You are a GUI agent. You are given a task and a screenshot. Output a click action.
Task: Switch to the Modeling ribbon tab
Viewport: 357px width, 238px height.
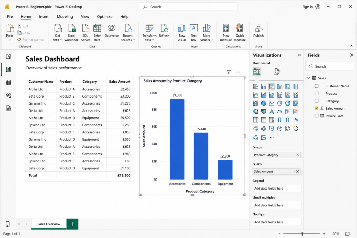(x=64, y=17)
